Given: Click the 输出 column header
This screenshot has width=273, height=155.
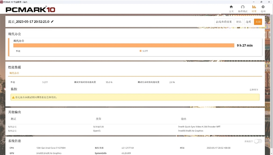Looking at the screenshot, I should (x=184, y=119).
